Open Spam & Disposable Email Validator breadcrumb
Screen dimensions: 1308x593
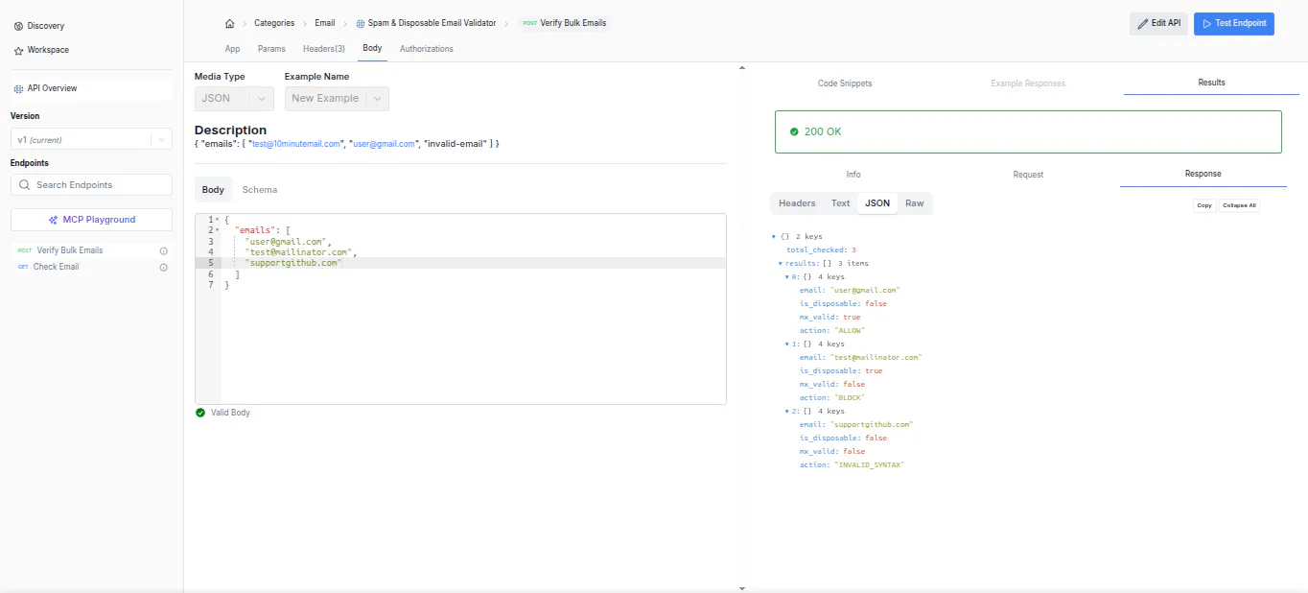pyautogui.click(x=432, y=23)
